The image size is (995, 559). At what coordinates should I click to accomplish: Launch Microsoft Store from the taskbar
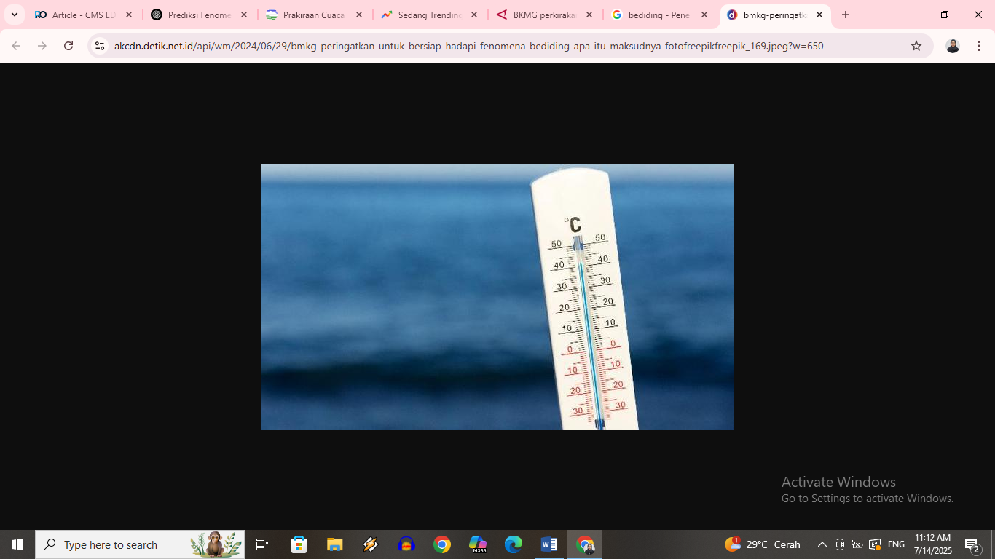299,544
